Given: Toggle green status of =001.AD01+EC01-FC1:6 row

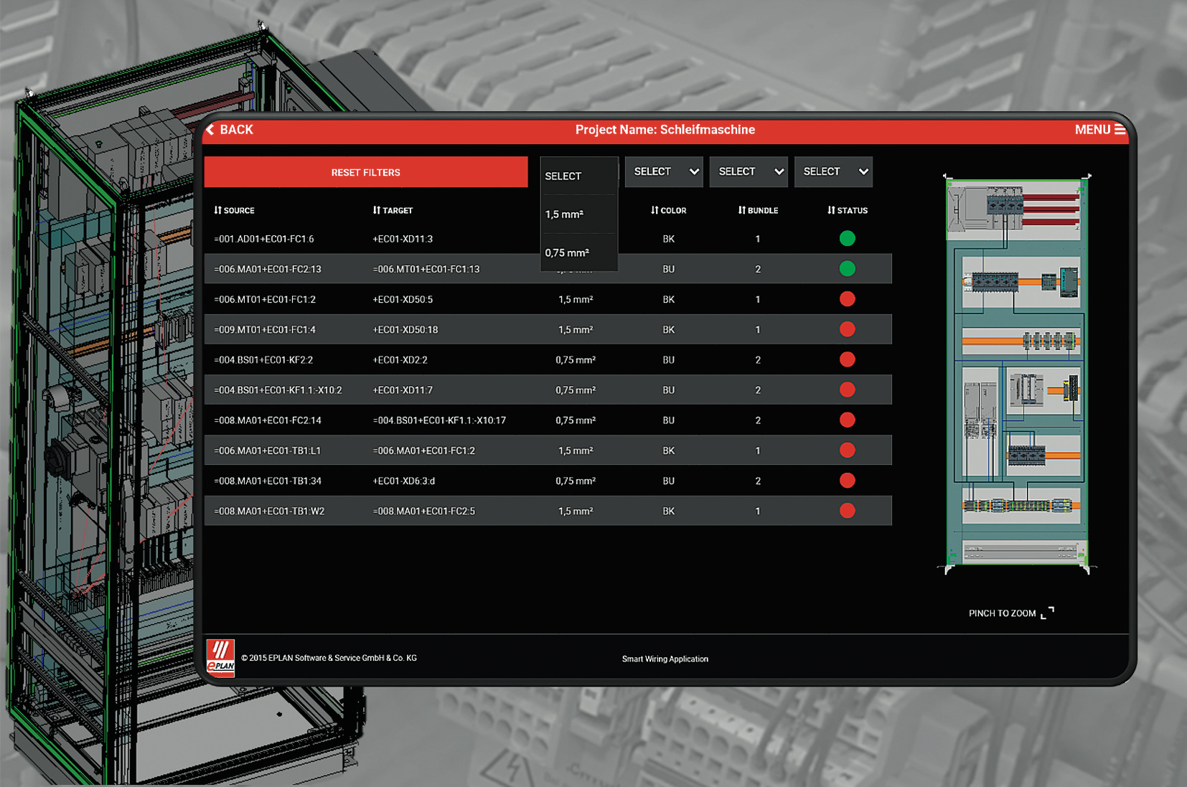Looking at the screenshot, I should click(847, 238).
